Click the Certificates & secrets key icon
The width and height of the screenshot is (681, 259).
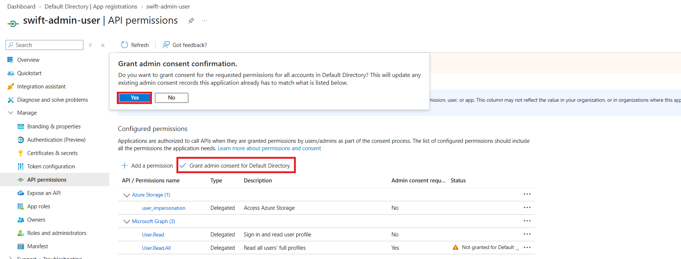point(21,153)
